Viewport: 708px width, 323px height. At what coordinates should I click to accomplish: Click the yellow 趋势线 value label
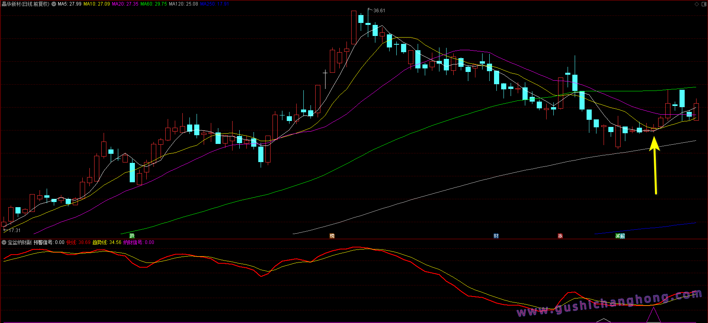point(107,242)
